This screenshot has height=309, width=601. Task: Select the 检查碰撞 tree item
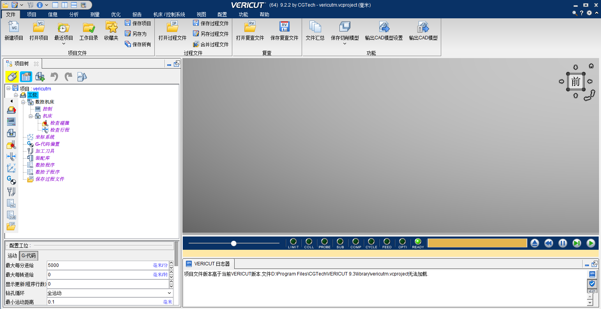click(60, 123)
